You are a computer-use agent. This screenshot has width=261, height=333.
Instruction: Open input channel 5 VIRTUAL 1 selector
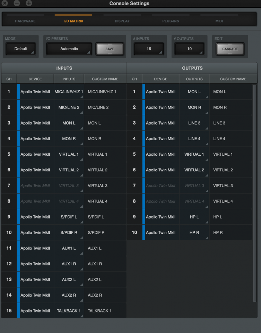(69, 154)
